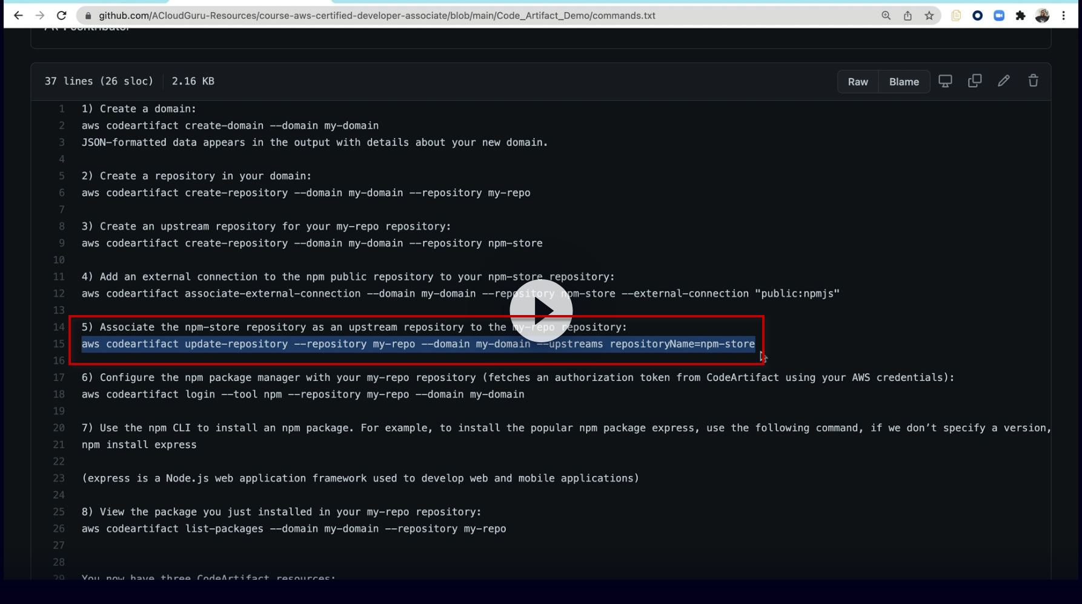Click the list-packages command line
Image resolution: width=1082 pixels, height=604 pixels.
[294, 529]
